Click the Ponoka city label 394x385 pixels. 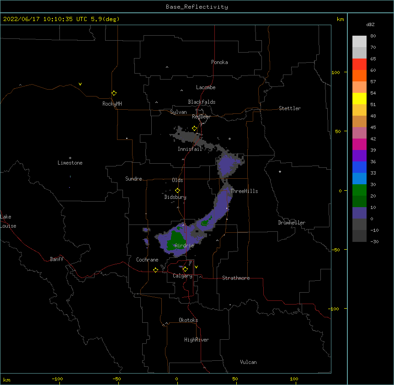(219, 62)
